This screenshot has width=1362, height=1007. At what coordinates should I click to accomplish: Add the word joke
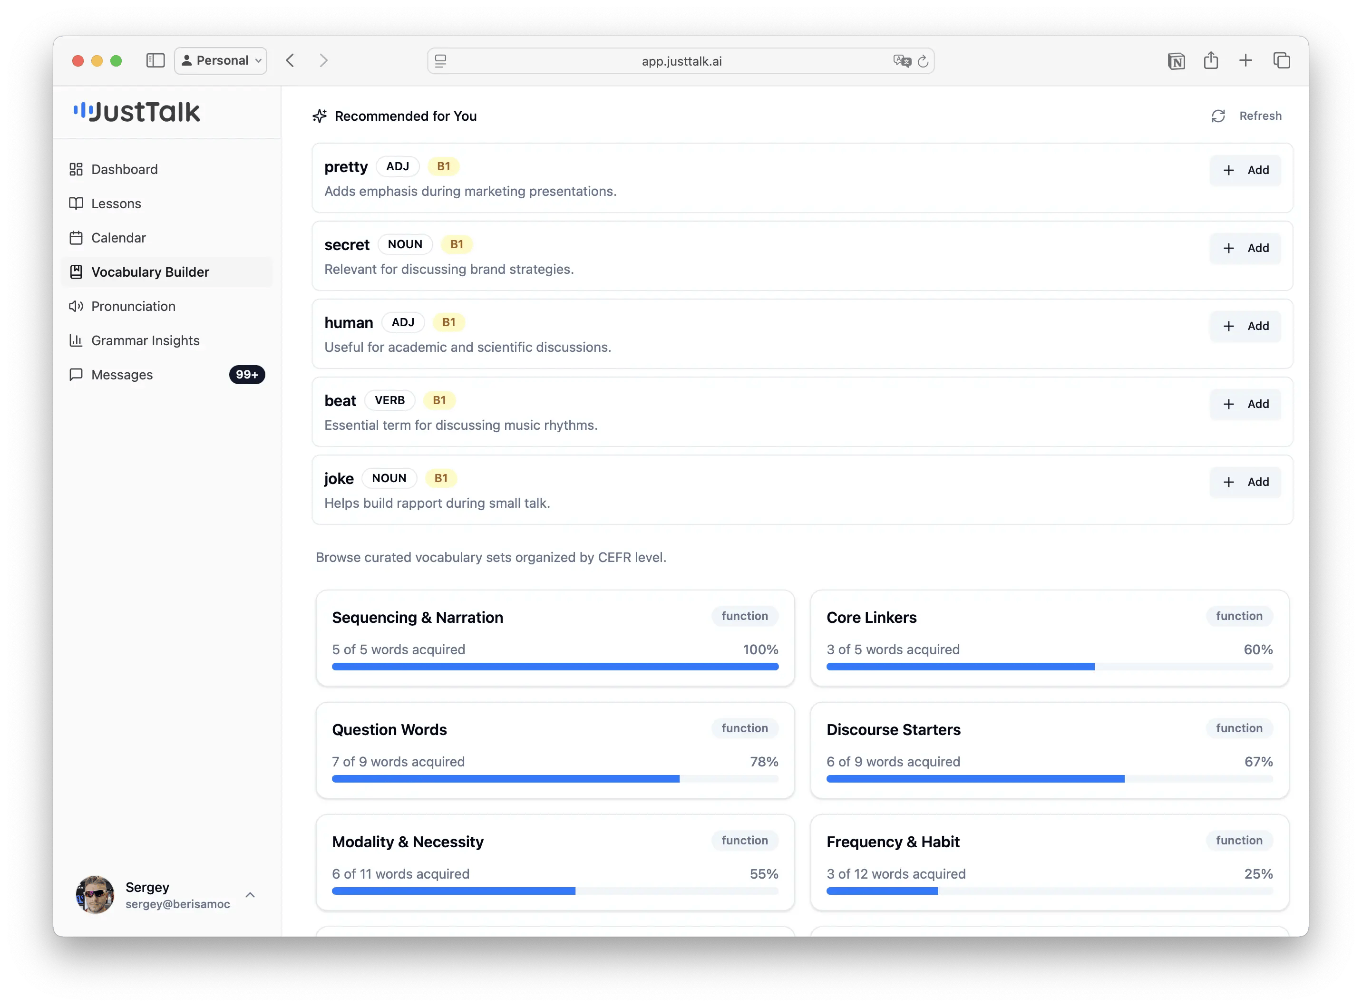point(1245,482)
